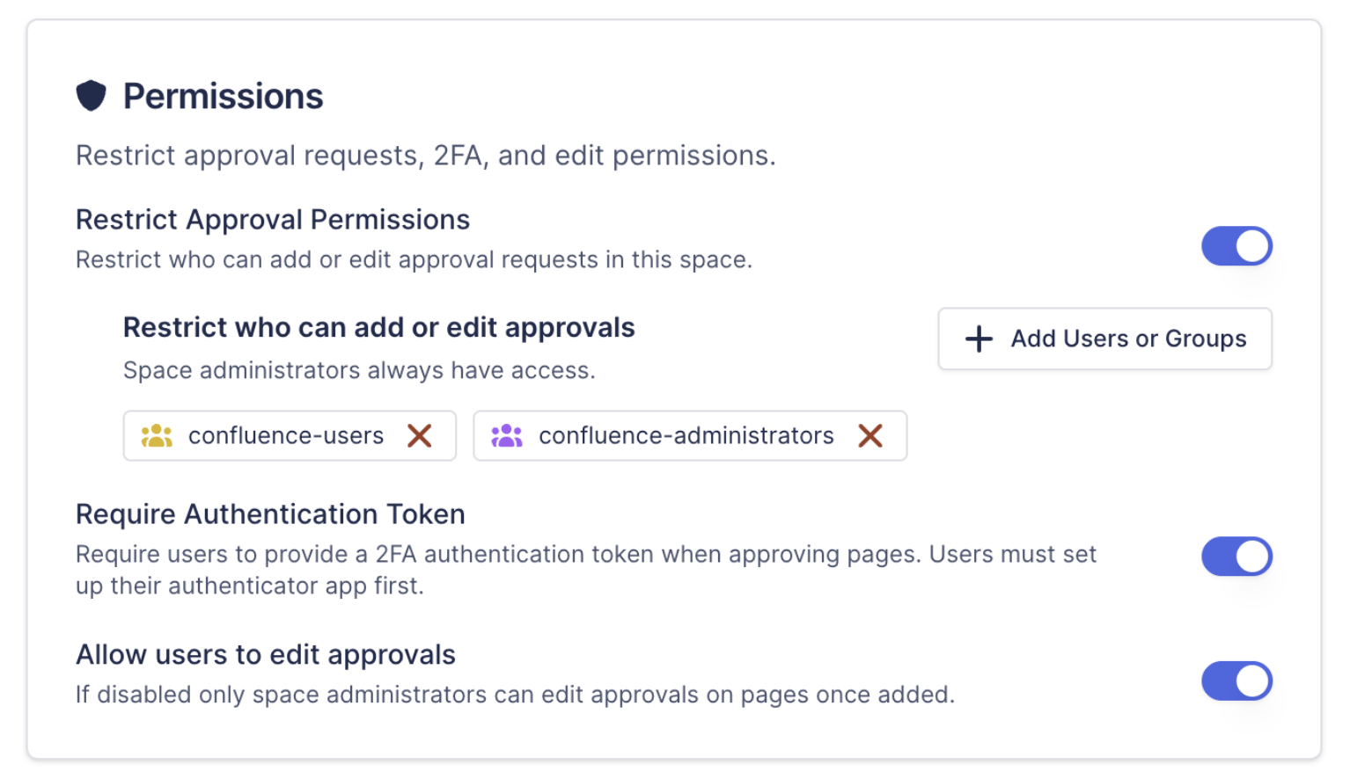This screenshot has width=1350, height=779.
Task: Click the shield icon beside Permissions heading
Action: point(92,95)
